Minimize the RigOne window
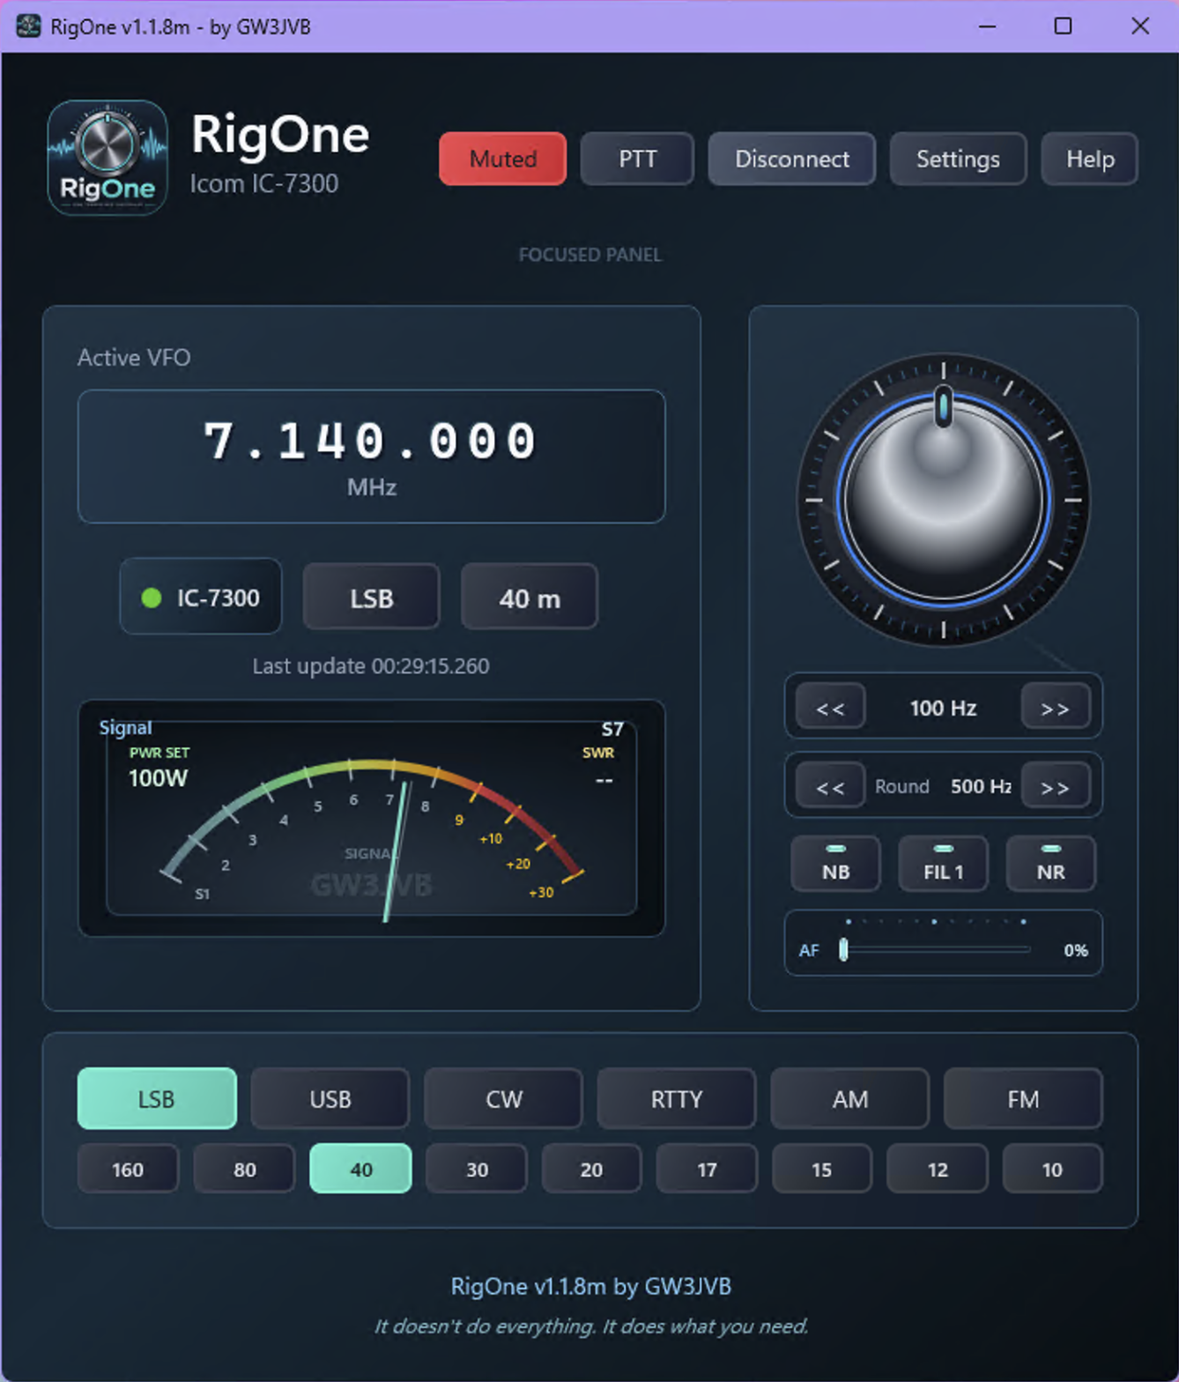The height and width of the screenshot is (1382, 1179). [988, 26]
